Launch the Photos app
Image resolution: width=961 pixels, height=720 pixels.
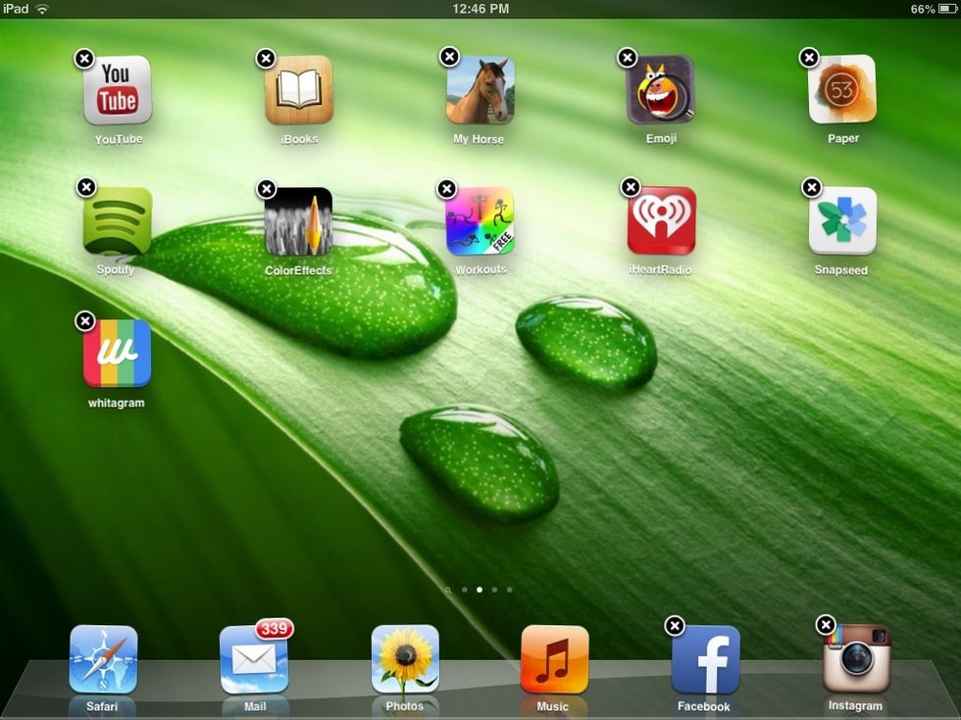click(x=404, y=660)
